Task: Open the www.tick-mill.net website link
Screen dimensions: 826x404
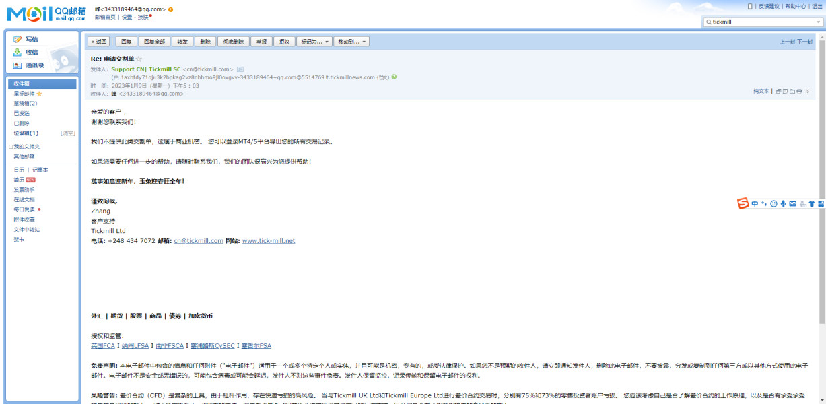Action: [269, 240]
